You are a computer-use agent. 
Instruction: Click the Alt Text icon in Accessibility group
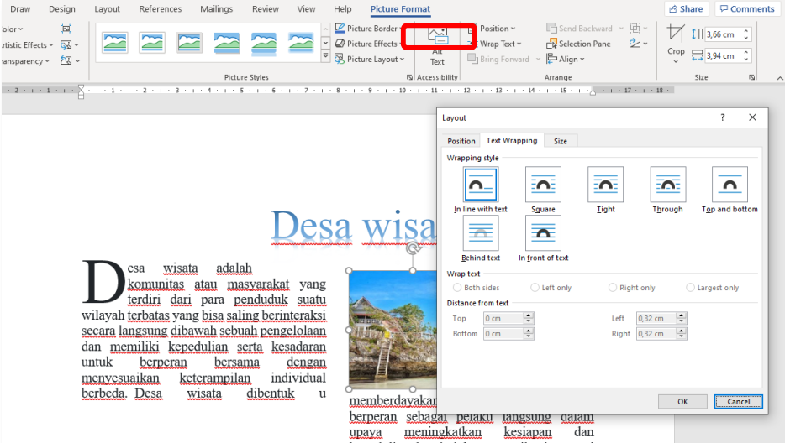point(438,37)
